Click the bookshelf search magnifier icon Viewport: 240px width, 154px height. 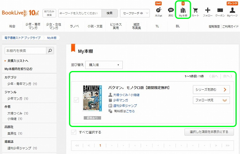(x=50, y=51)
